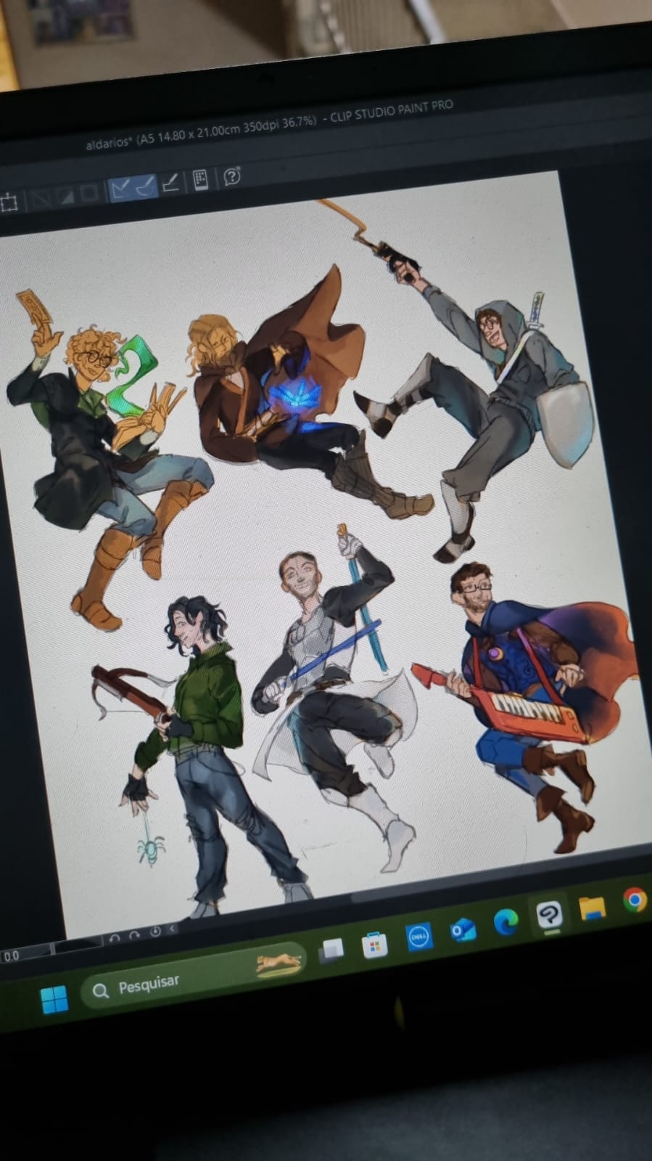Open Clip Studio support question-mark icon

232,176
